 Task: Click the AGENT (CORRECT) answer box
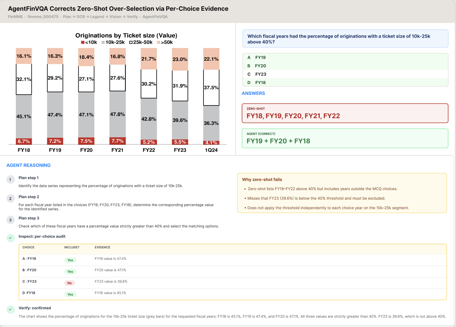point(345,138)
